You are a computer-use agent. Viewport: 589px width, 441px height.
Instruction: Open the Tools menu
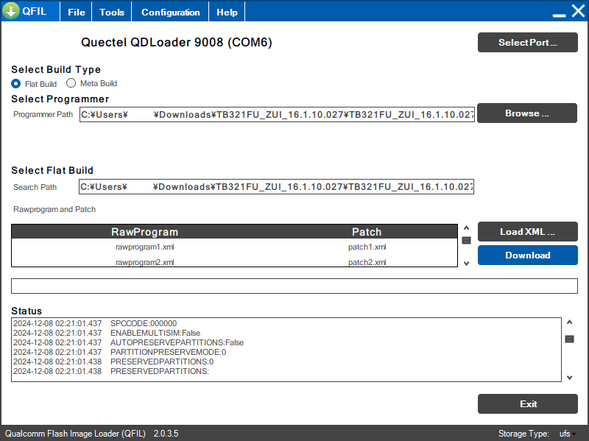tap(112, 12)
